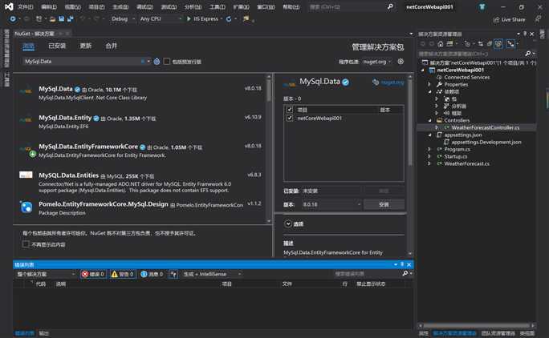Screen dimensions: 549x338
Task: Expand the Program.cs node
Action: 429,149
